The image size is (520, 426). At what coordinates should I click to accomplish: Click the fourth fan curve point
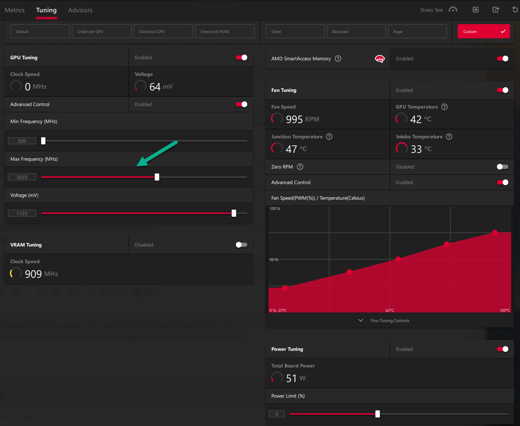point(447,244)
